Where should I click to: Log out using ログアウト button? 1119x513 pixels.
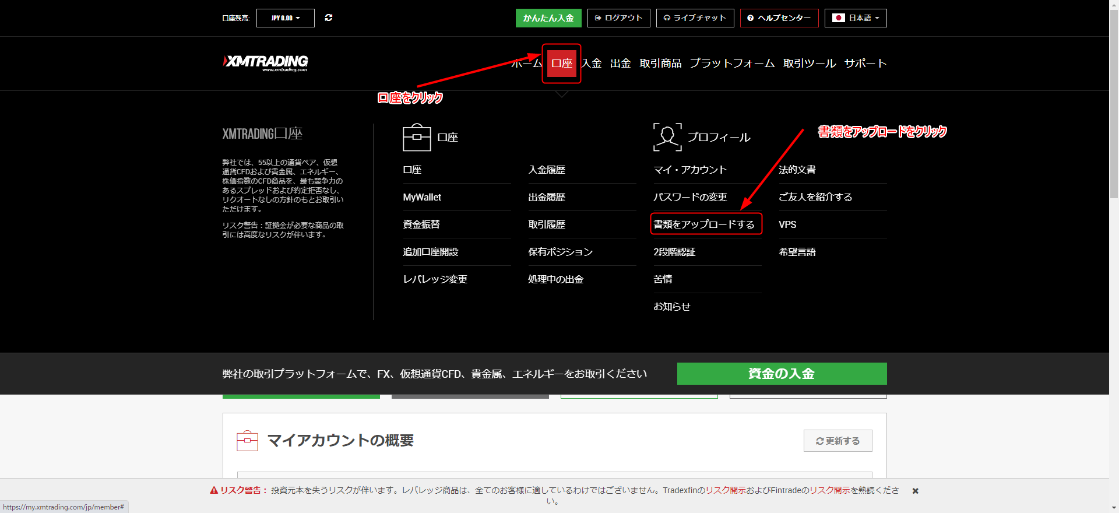[618, 18]
